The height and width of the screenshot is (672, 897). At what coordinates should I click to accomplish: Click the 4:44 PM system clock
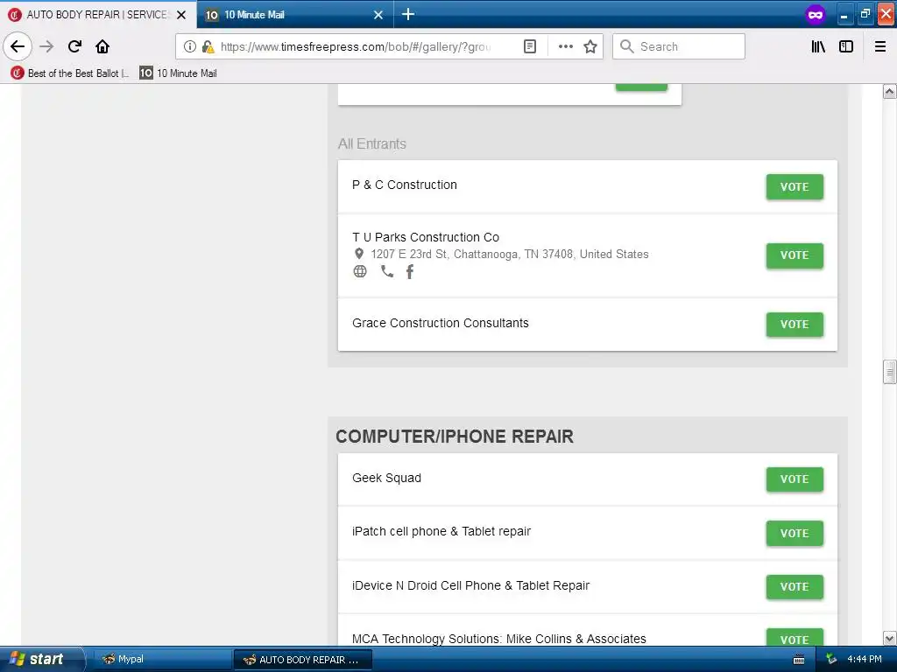[864, 659]
